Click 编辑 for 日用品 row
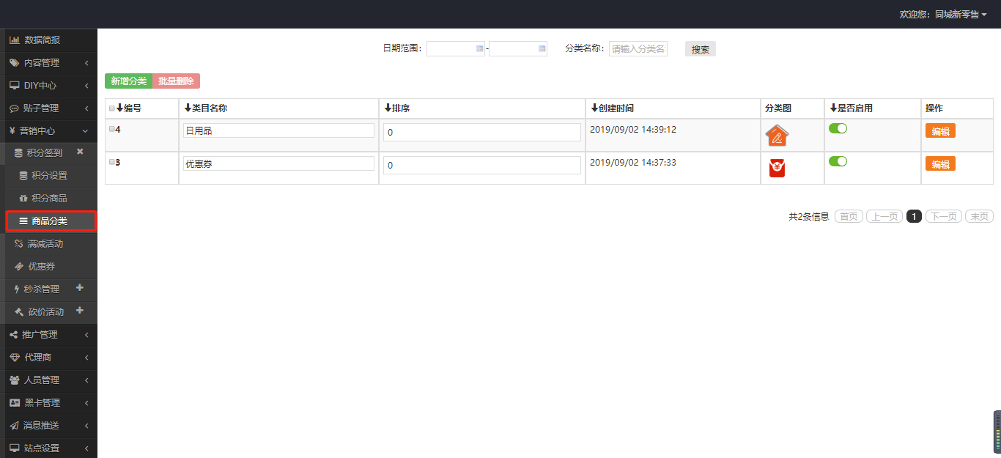This screenshot has height=458, width=1001. (940, 131)
